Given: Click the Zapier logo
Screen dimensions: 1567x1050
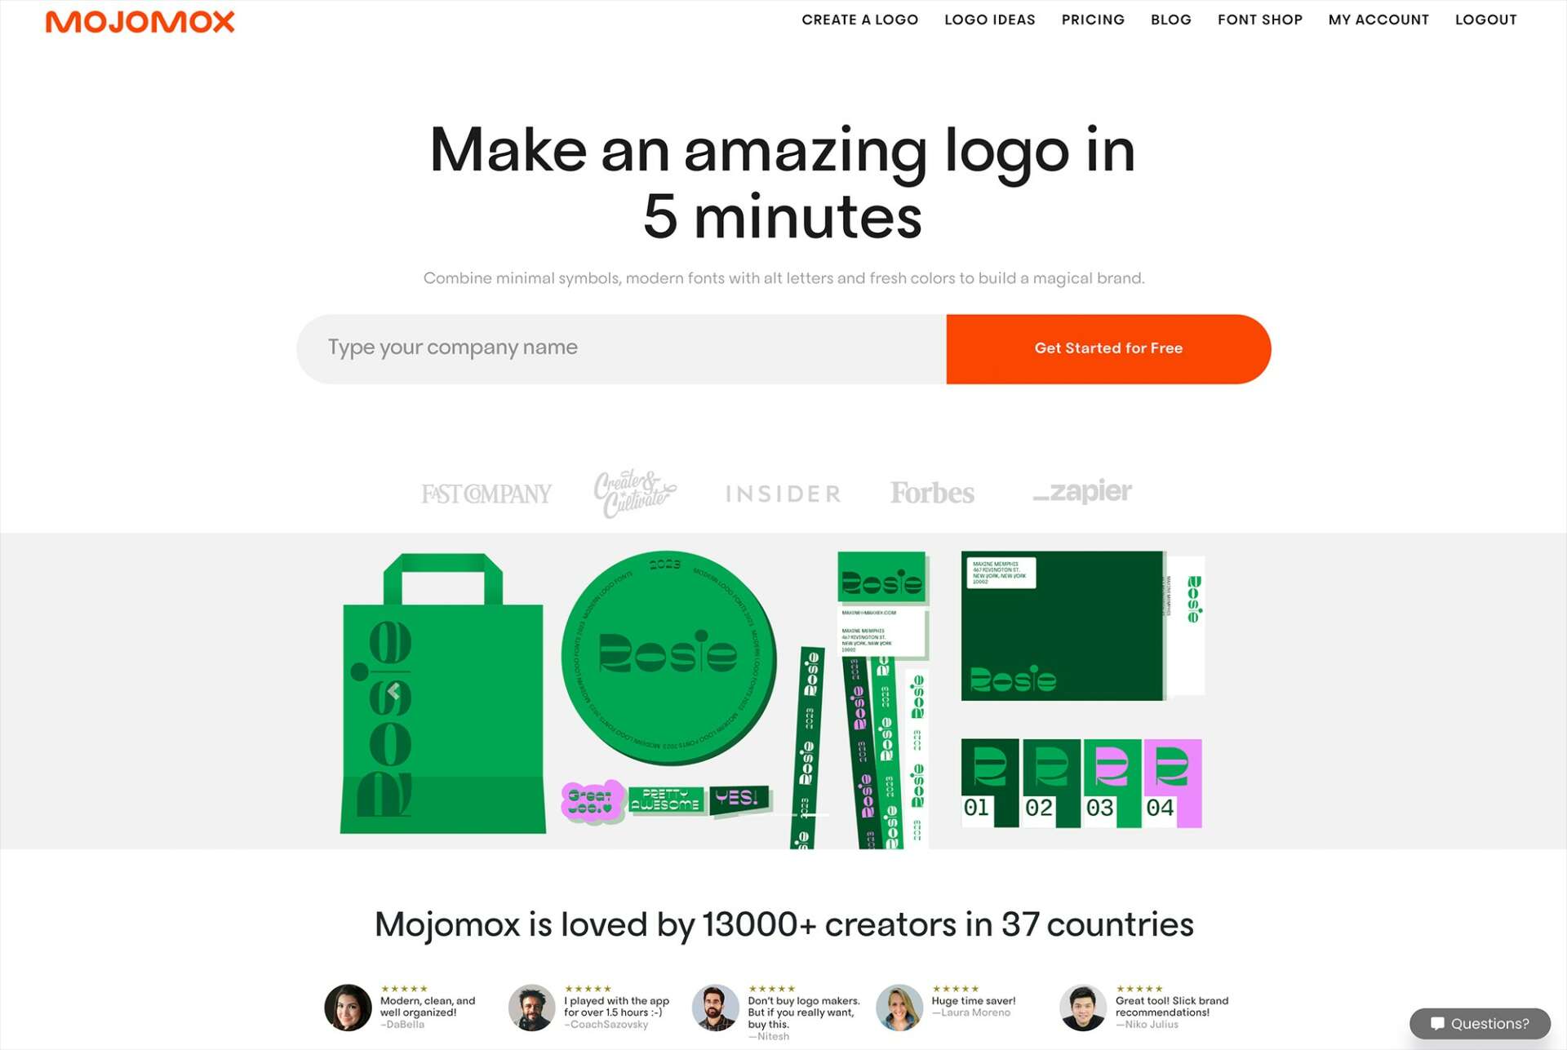Looking at the screenshot, I should [x=1082, y=491].
